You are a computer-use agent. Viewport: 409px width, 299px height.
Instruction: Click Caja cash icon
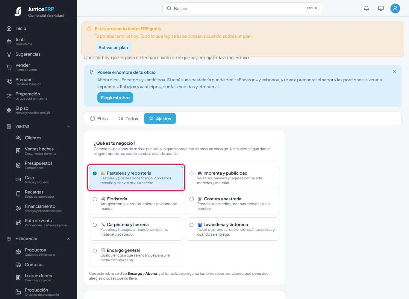pos(18,180)
